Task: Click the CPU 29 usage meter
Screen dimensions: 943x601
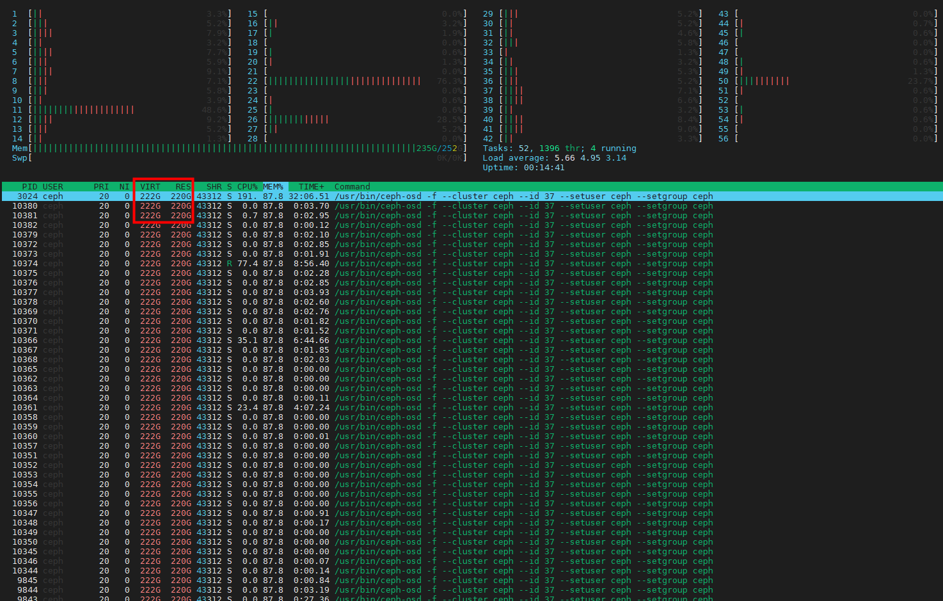Action: click(592, 14)
